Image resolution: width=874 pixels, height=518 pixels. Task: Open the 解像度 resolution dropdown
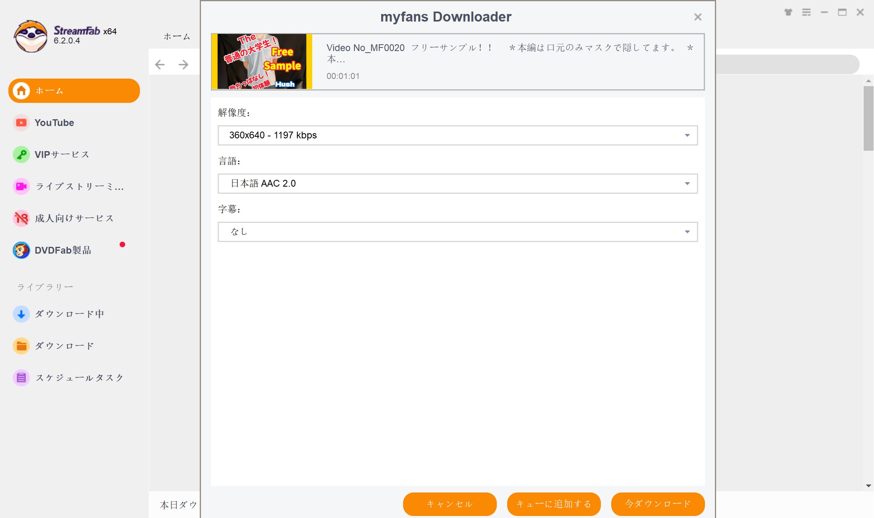coord(458,135)
